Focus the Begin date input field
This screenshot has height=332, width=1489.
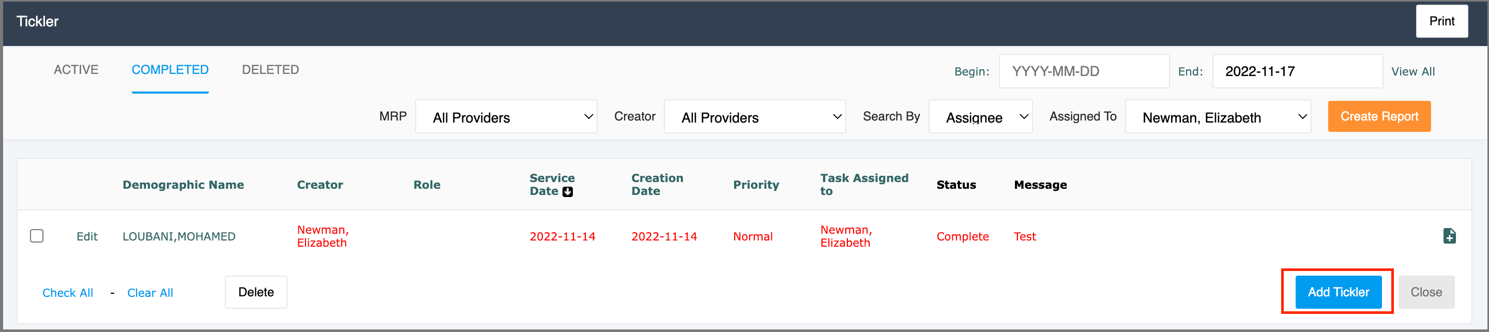[1083, 71]
